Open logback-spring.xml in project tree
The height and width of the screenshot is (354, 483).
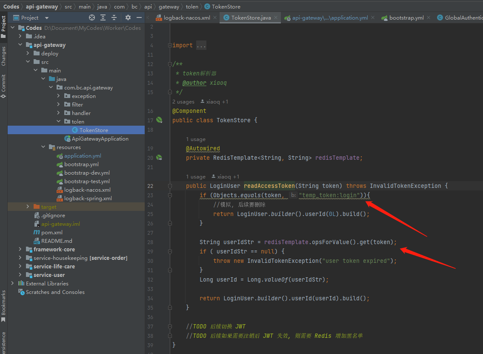84,198
